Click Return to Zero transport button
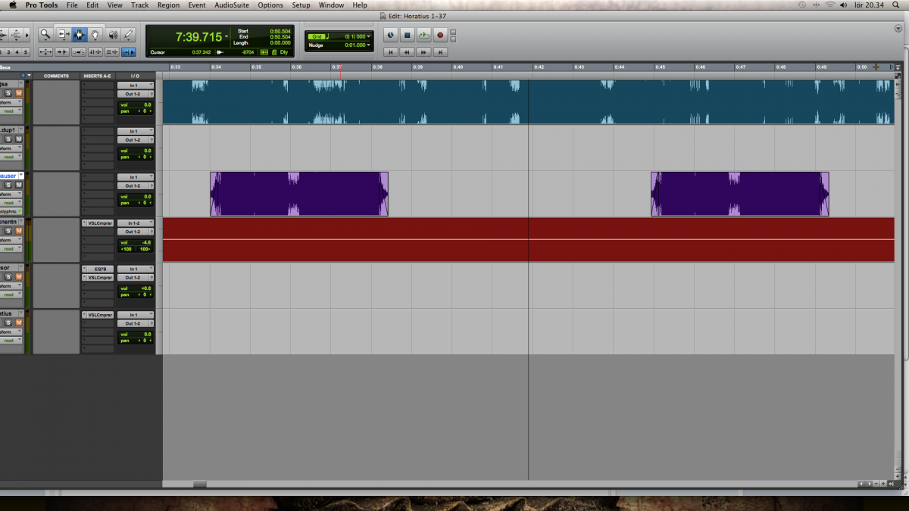 pyautogui.click(x=390, y=52)
